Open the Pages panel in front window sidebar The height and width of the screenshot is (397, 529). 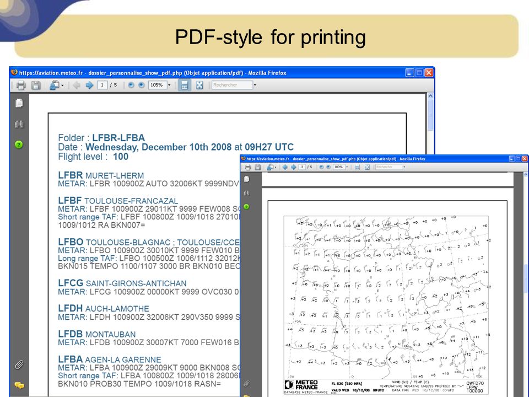pos(247,179)
